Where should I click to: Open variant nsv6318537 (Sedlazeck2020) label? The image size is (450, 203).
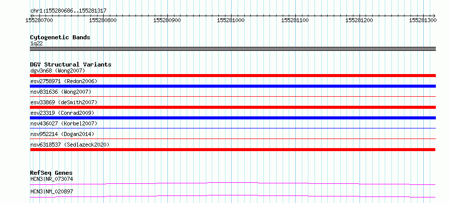point(70,145)
